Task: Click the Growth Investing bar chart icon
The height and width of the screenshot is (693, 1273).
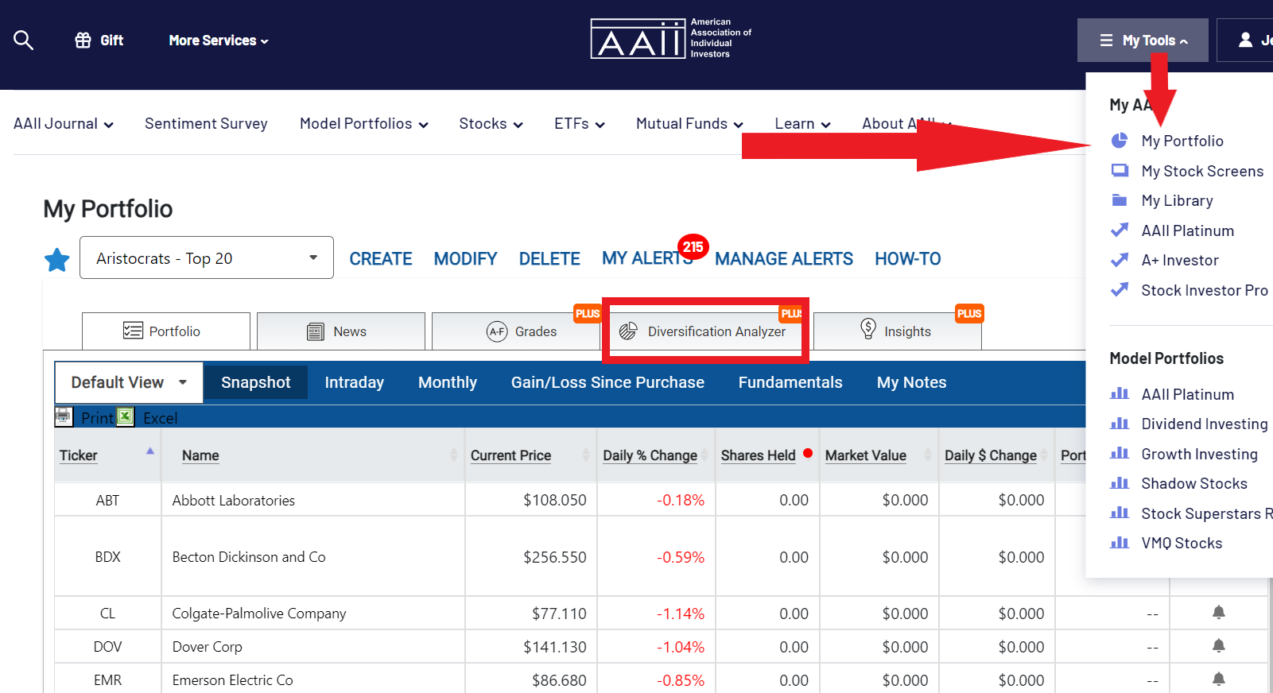Action: pyautogui.click(x=1120, y=453)
